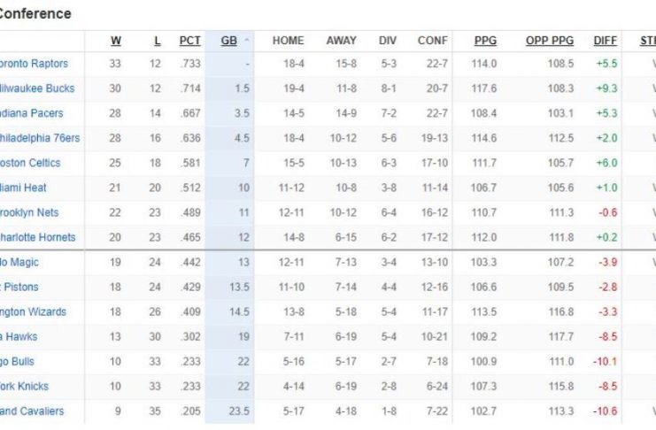Open the Boston Celtics team page

(x=30, y=163)
